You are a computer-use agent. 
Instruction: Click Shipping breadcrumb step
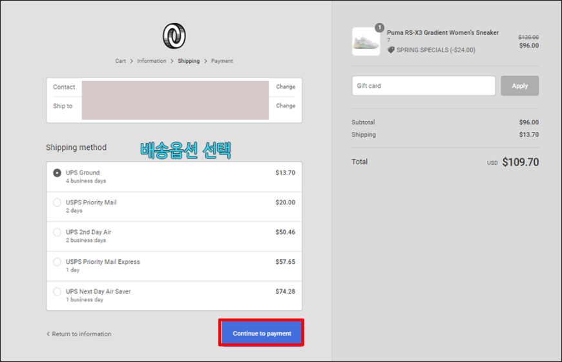(189, 61)
